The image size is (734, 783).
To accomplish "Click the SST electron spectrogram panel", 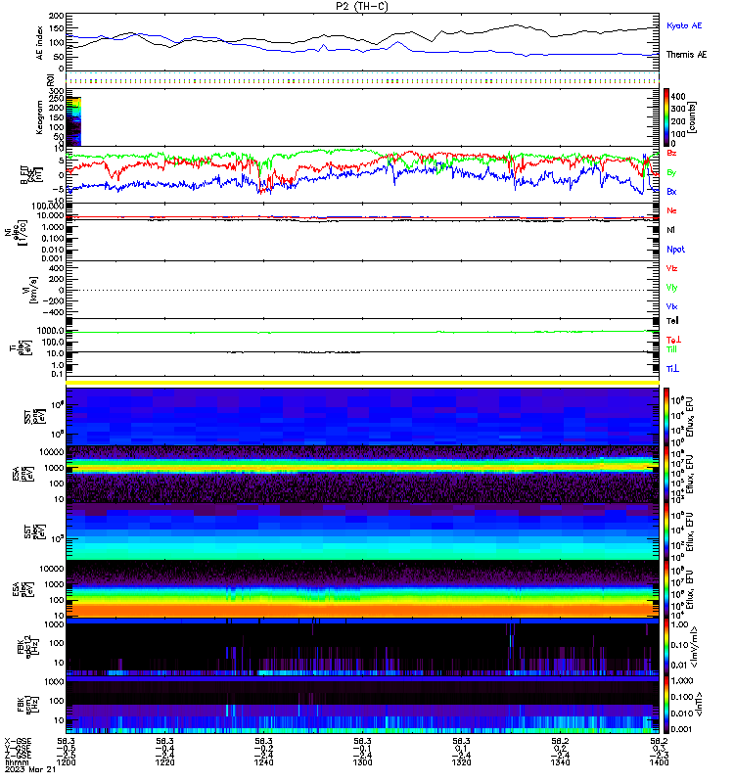I will (362, 531).
